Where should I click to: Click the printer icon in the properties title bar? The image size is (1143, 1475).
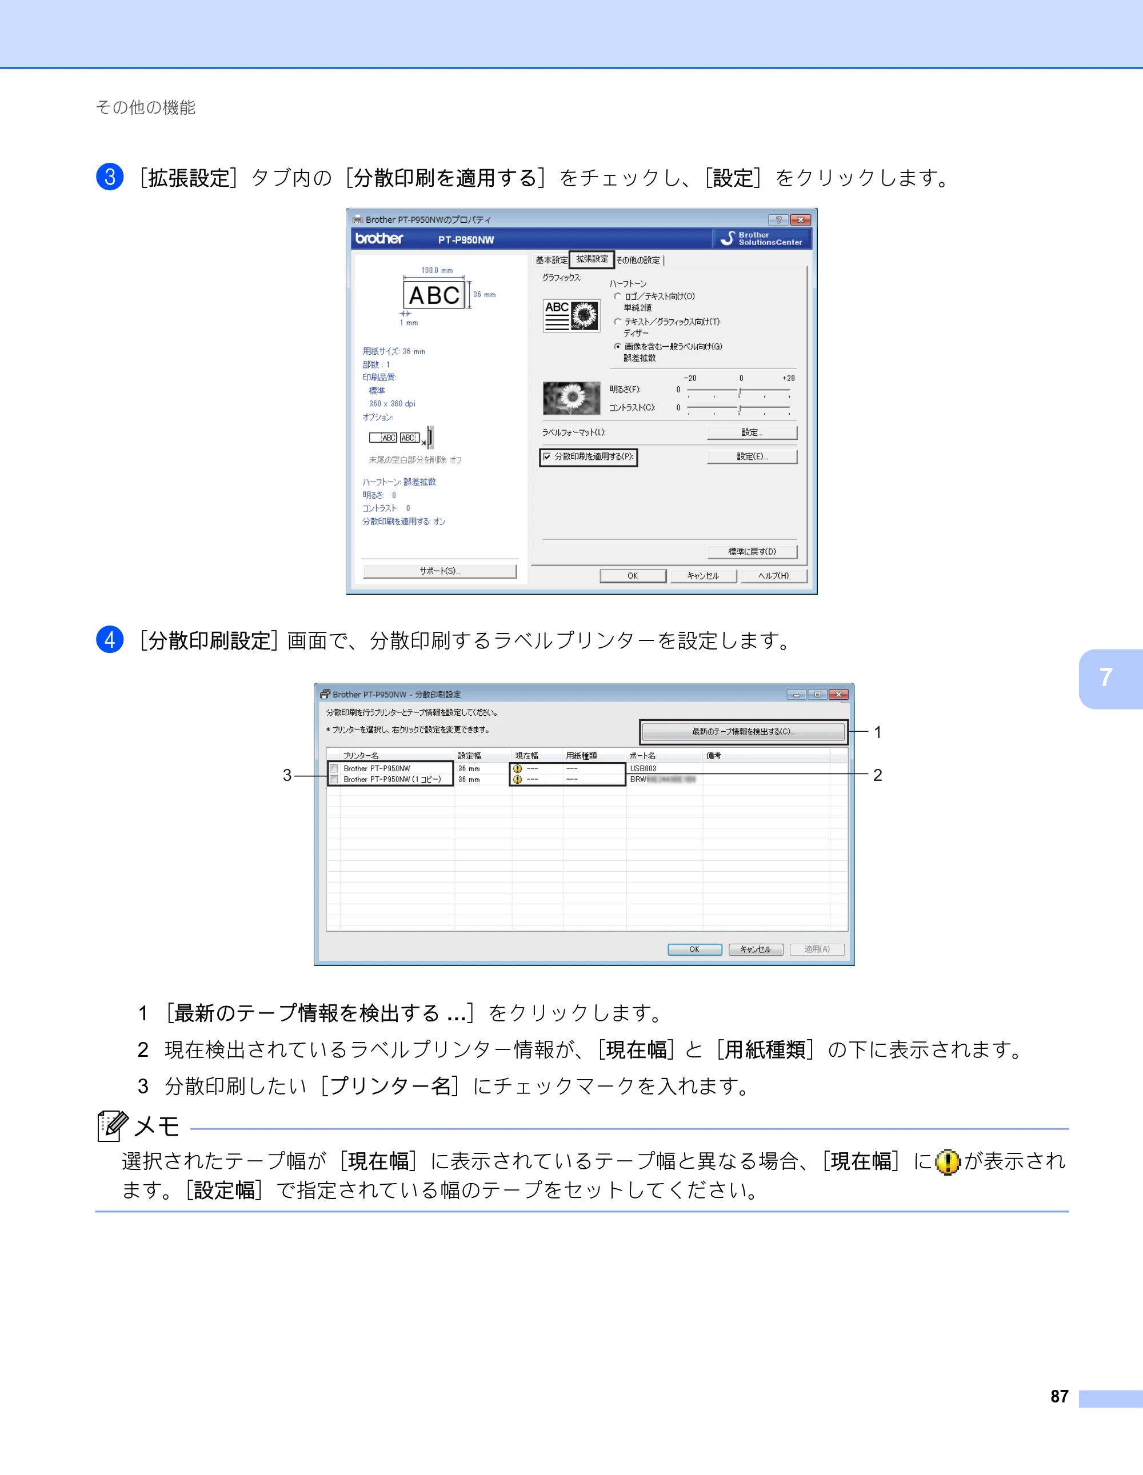[x=358, y=219]
